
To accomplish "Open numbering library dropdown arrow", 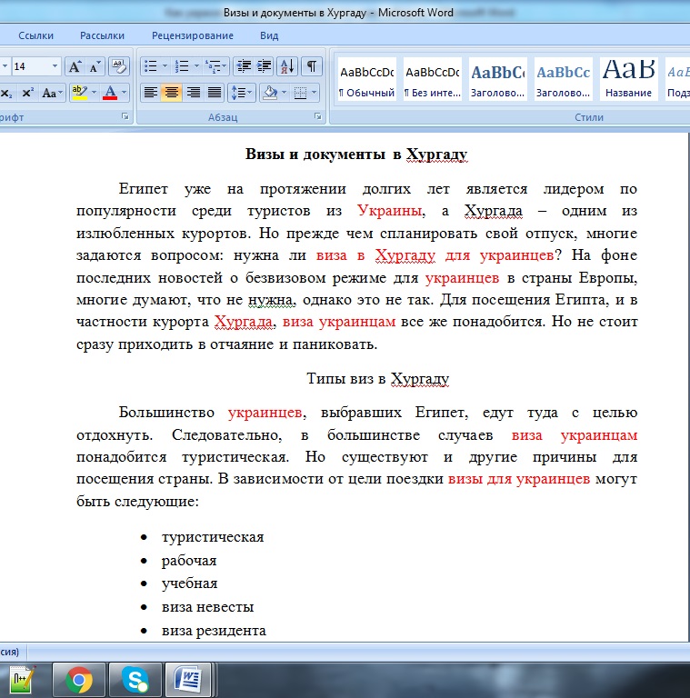I will click(196, 66).
